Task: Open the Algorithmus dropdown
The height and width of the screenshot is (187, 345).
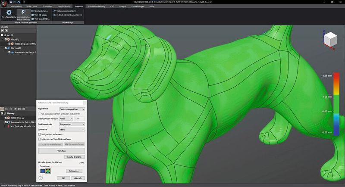Action: coord(71,109)
